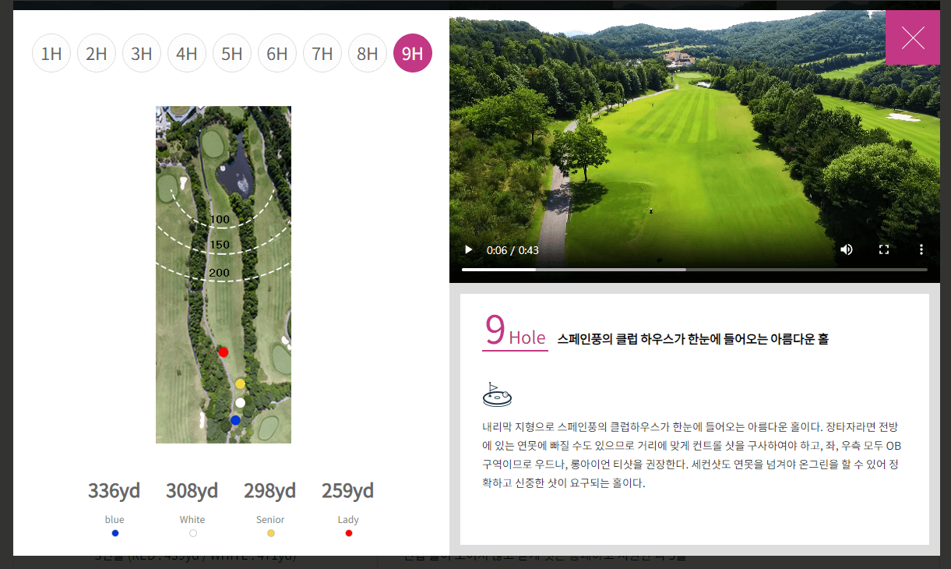
Task: Click the blue tee marker on the course map
Action: [235, 419]
